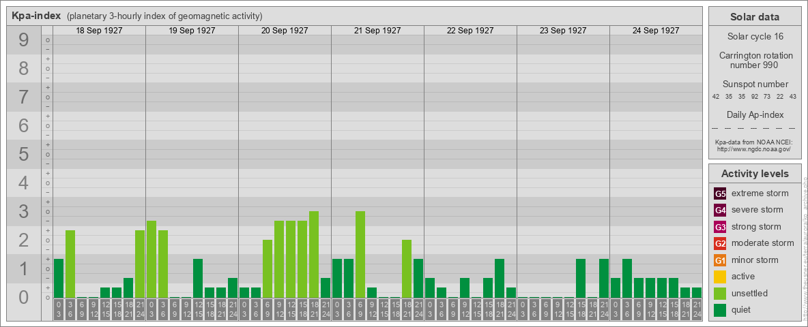Click the 'unsettled' legend label

(750, 293)
